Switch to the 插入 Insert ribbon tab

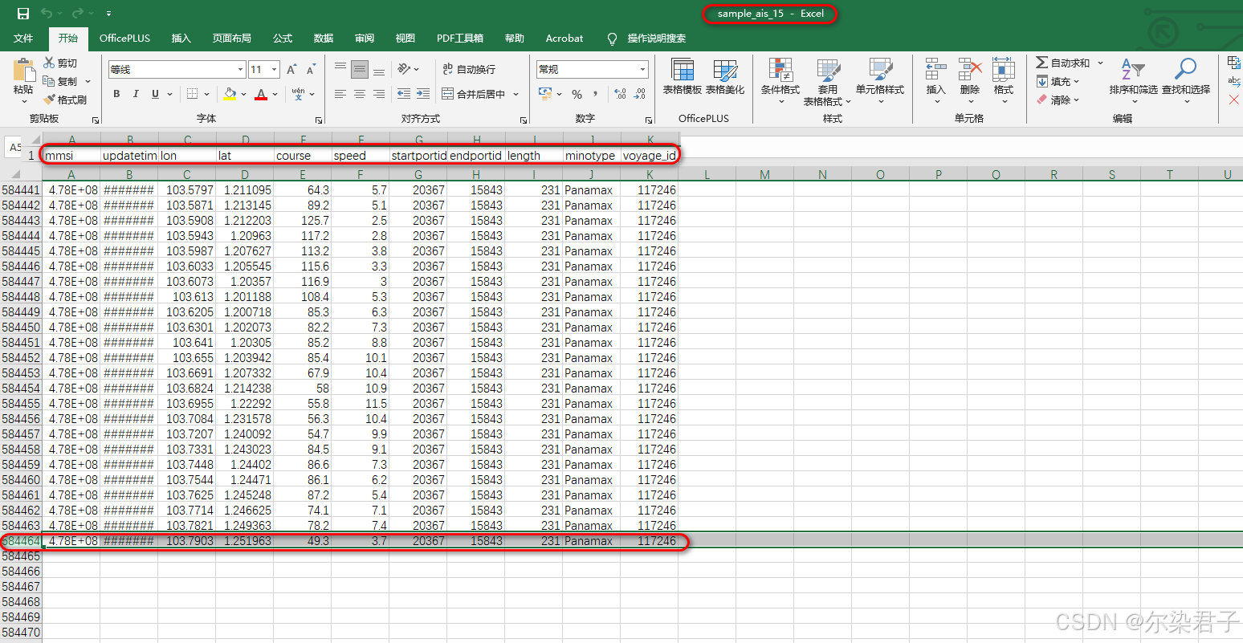click(x=181, y=38)
